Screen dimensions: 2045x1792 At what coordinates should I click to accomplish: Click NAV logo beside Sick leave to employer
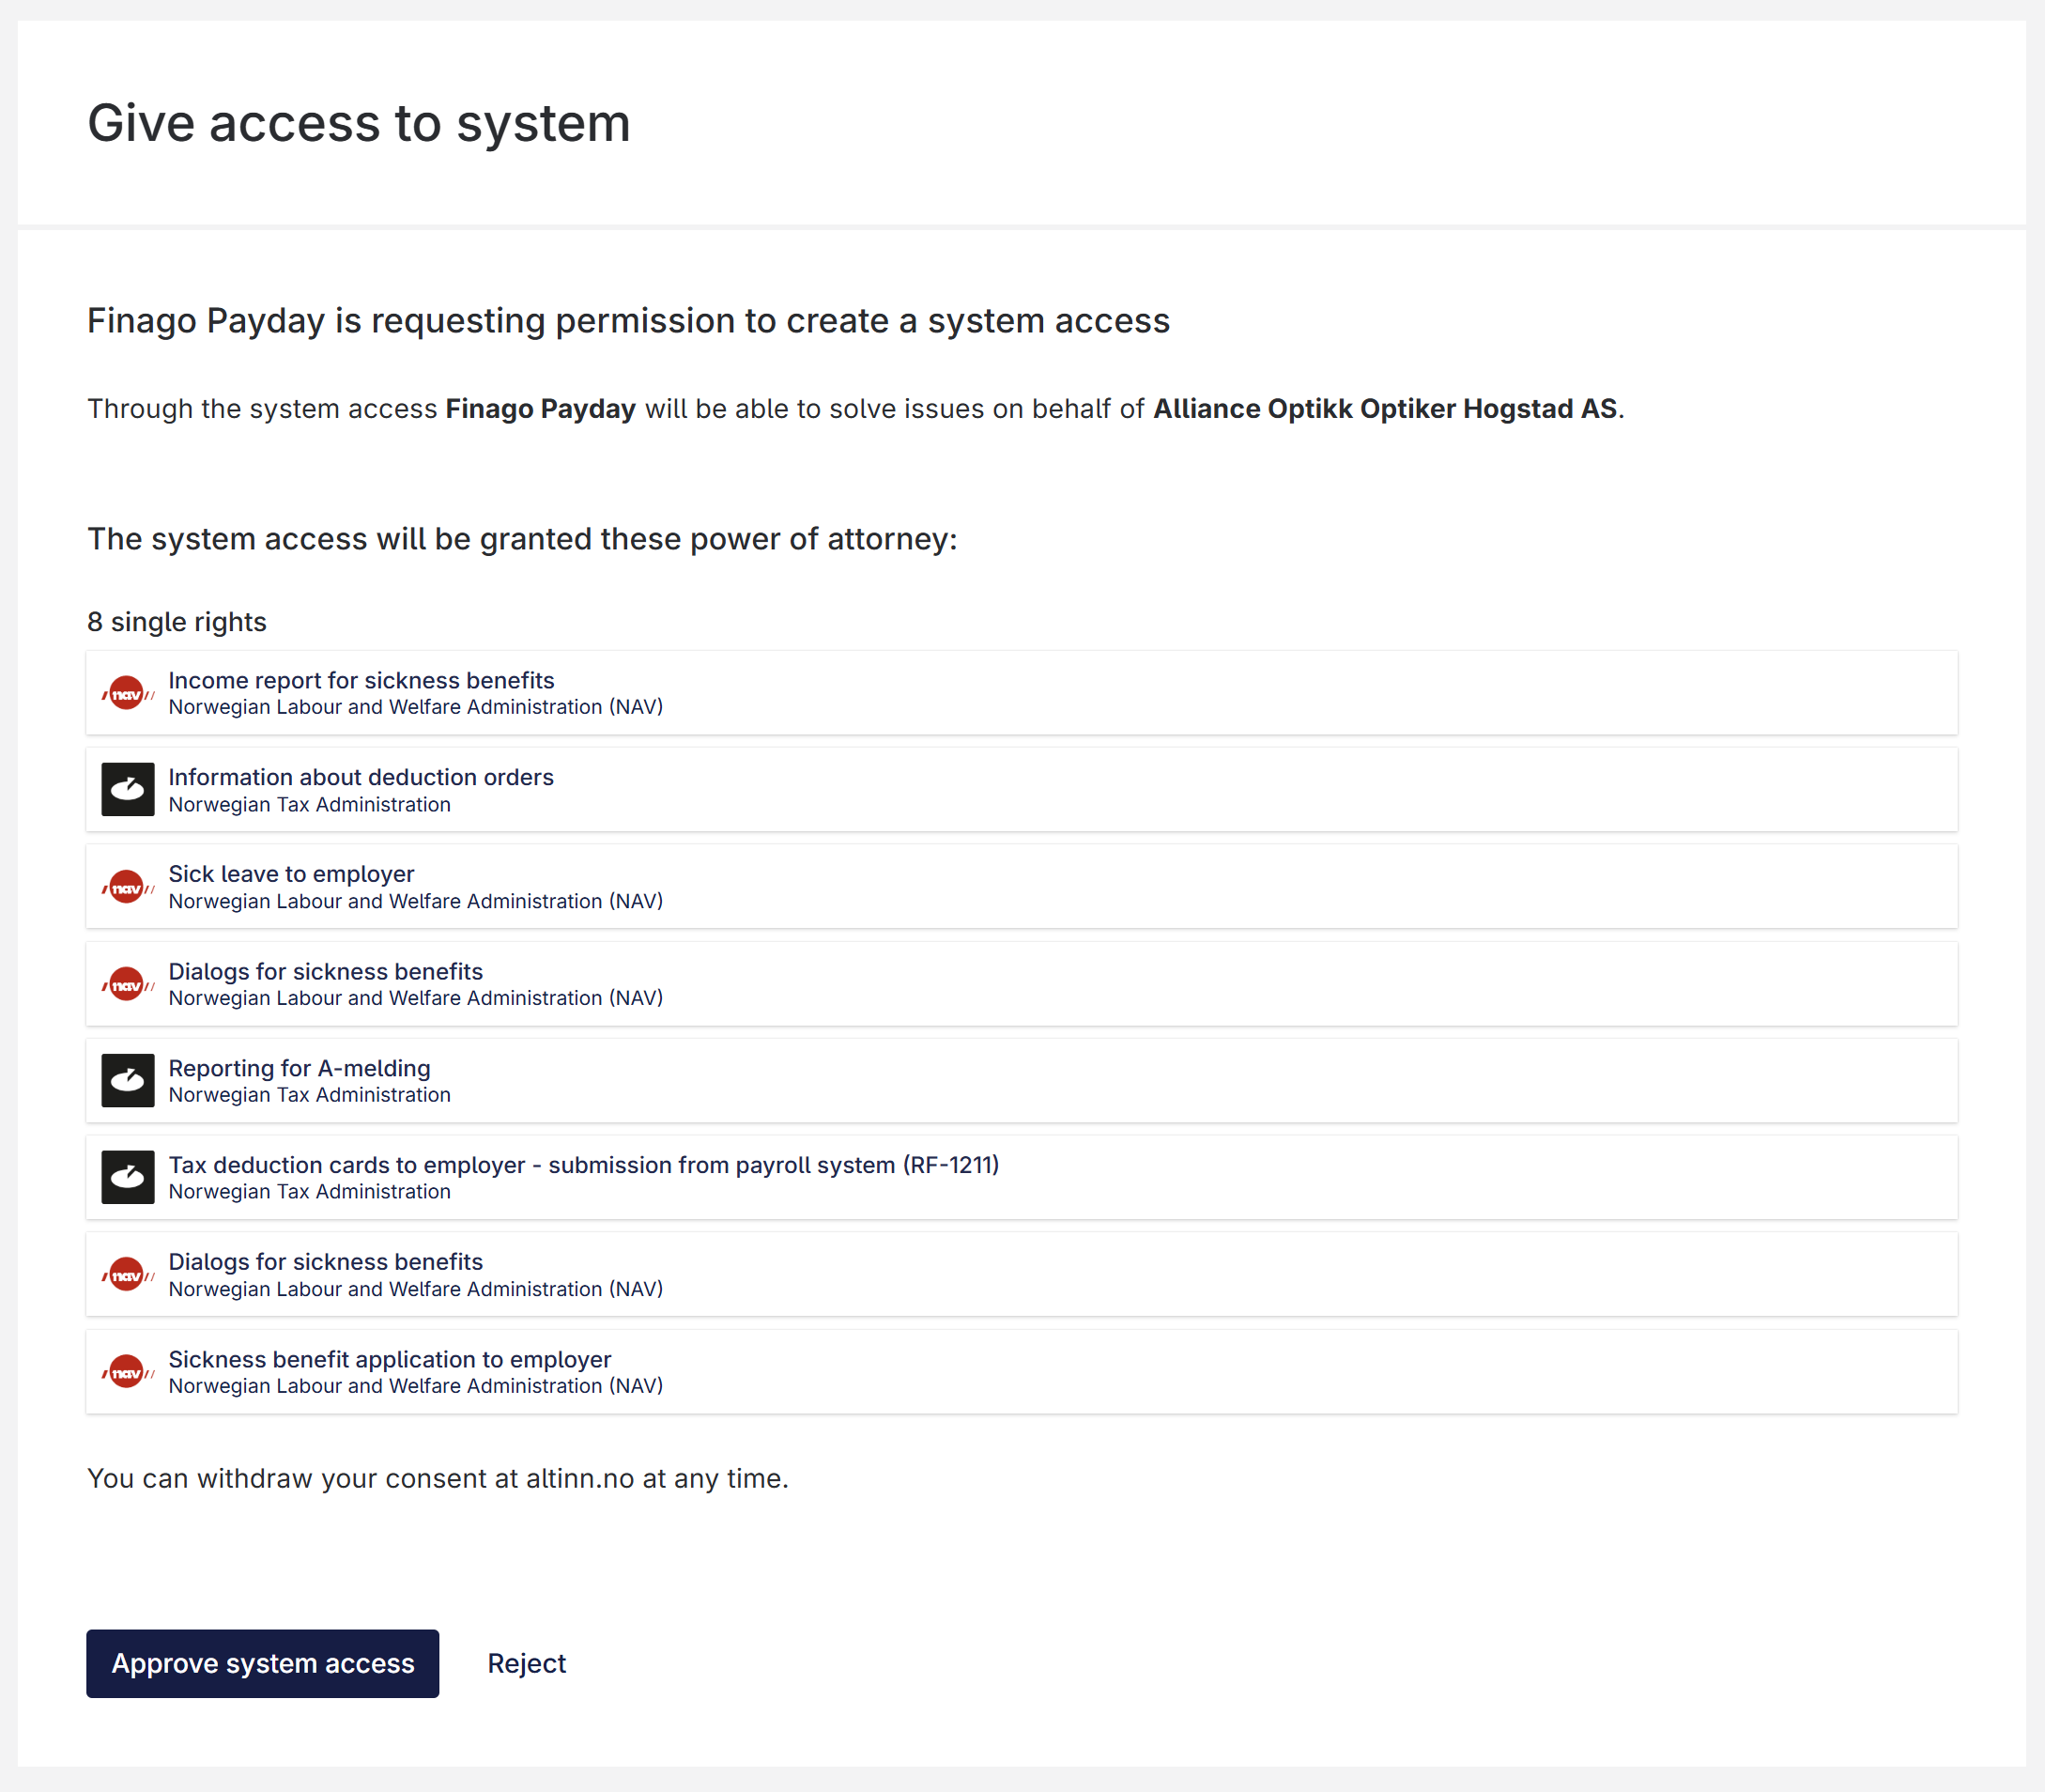[x=128, y=887]
